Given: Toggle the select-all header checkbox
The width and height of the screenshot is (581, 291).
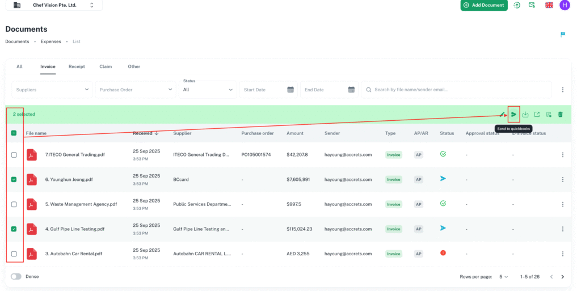Looking at the screenshot, I should pyautogui.click(x=14, y=133).
